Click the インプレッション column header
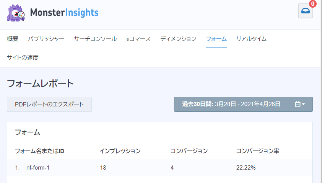This screenshot has width=322, height=183. (120, 151)
